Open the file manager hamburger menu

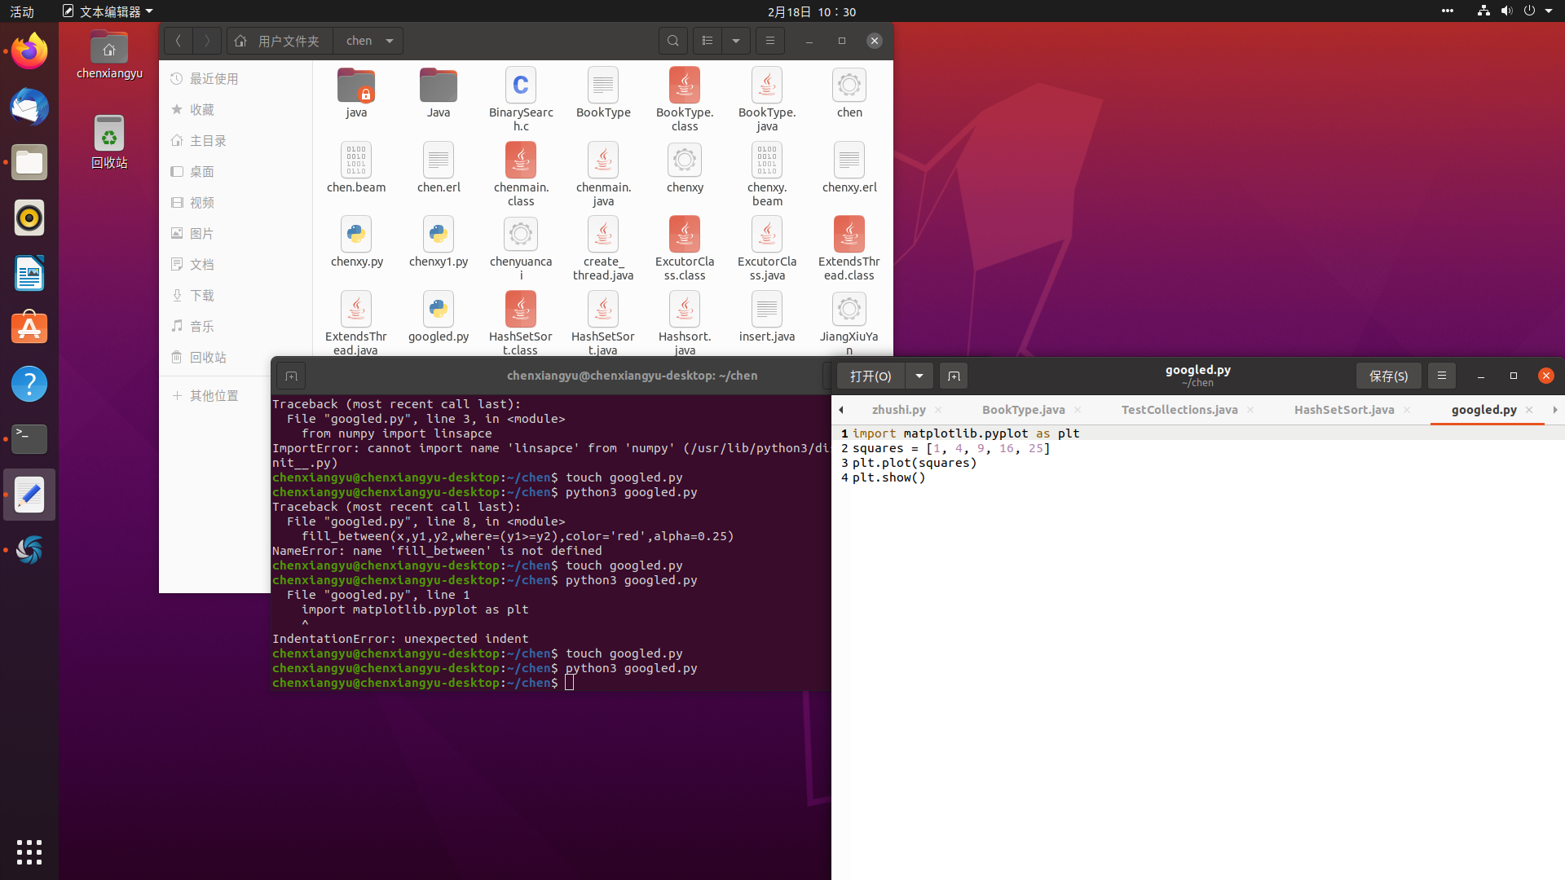770,41
